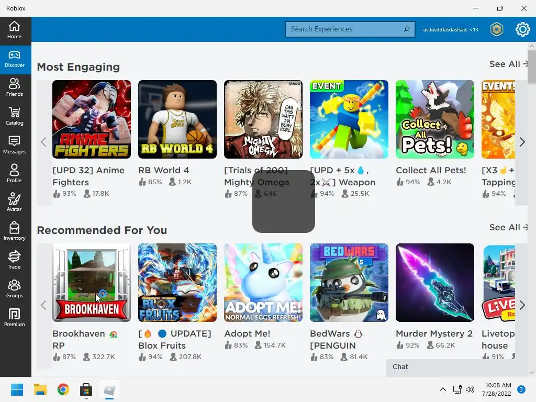Open the settings gear icon
The height and width of the screenshot is (402, 536).
coord(523,29)
